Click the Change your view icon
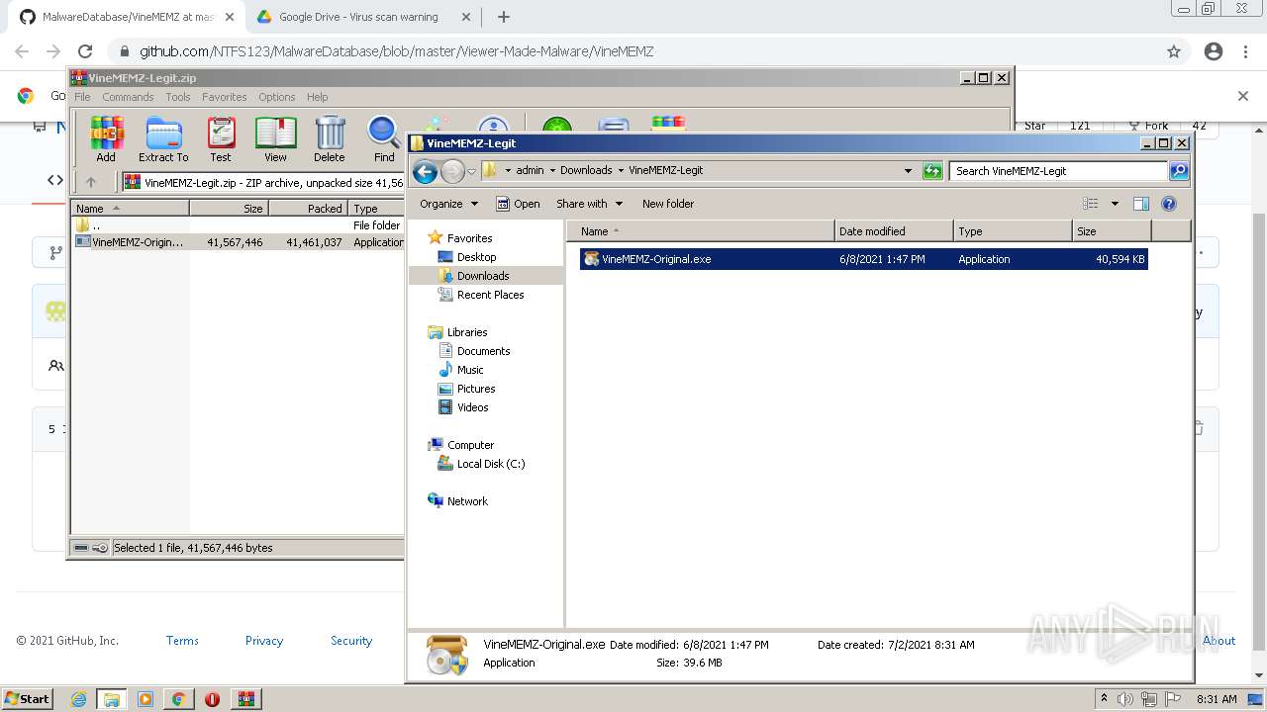Viewport: 1267px width, 712px height. pos(1091,204)
